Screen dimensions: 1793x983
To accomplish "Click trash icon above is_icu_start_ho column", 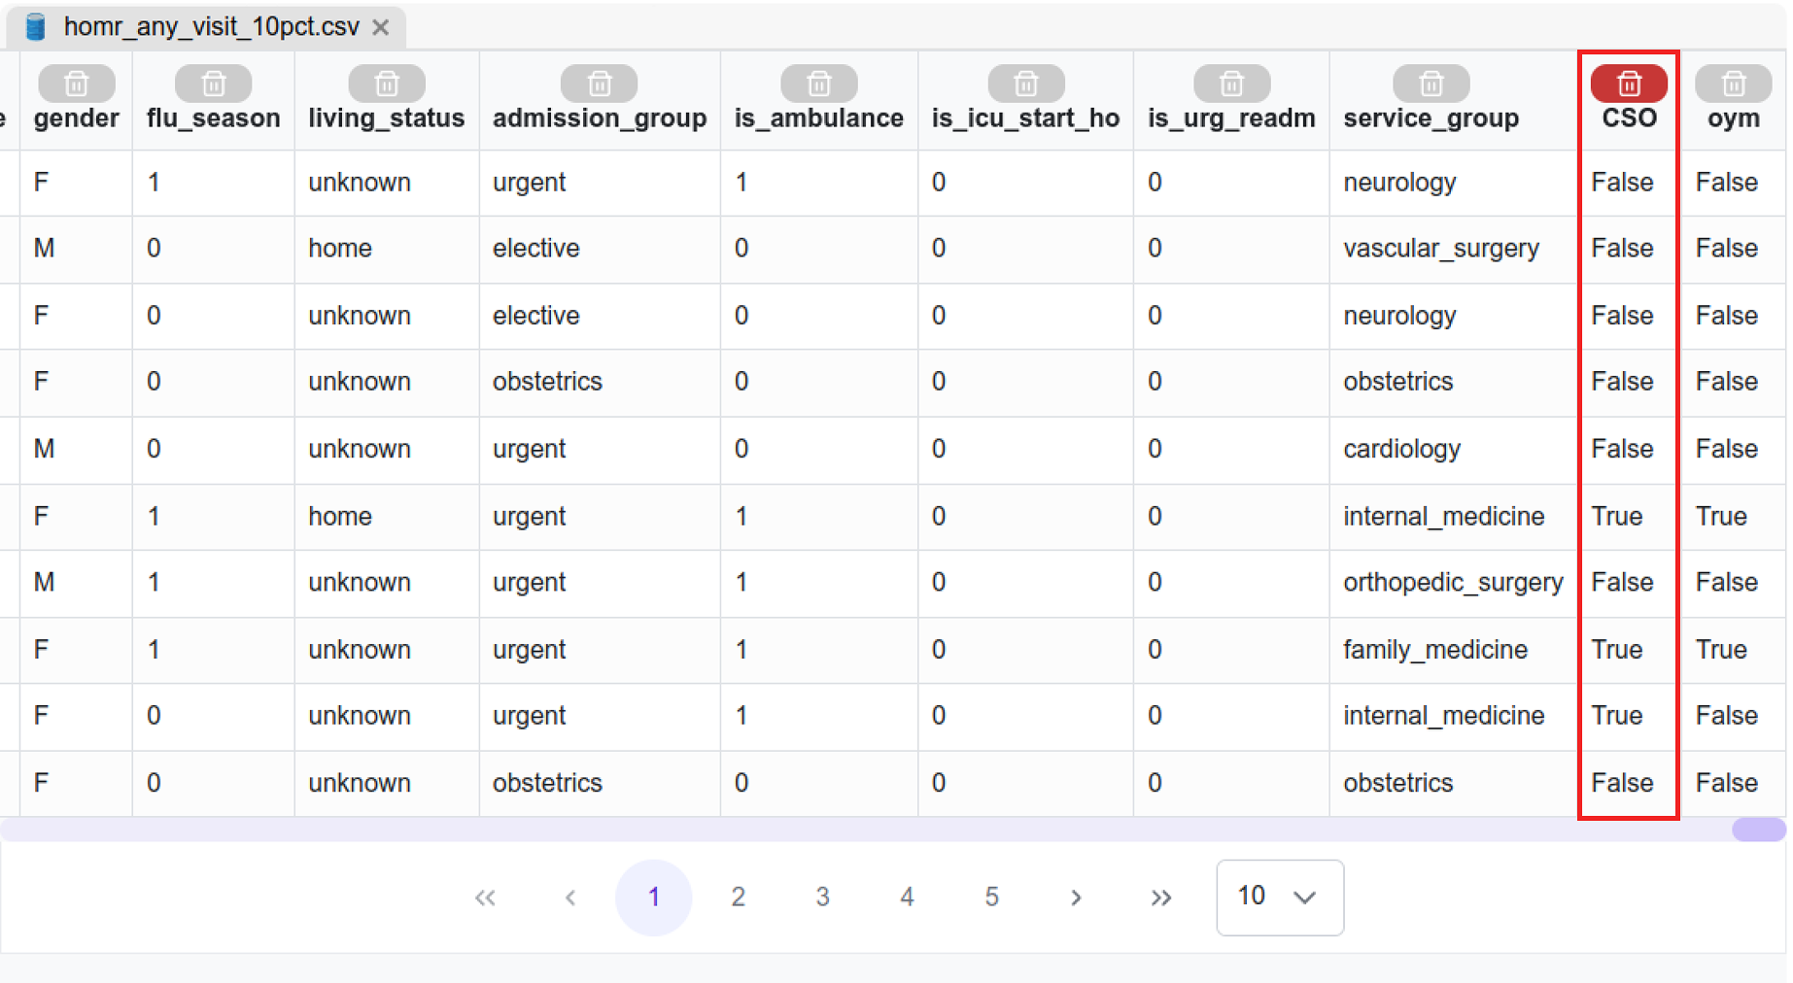I will pos(1025,85).
